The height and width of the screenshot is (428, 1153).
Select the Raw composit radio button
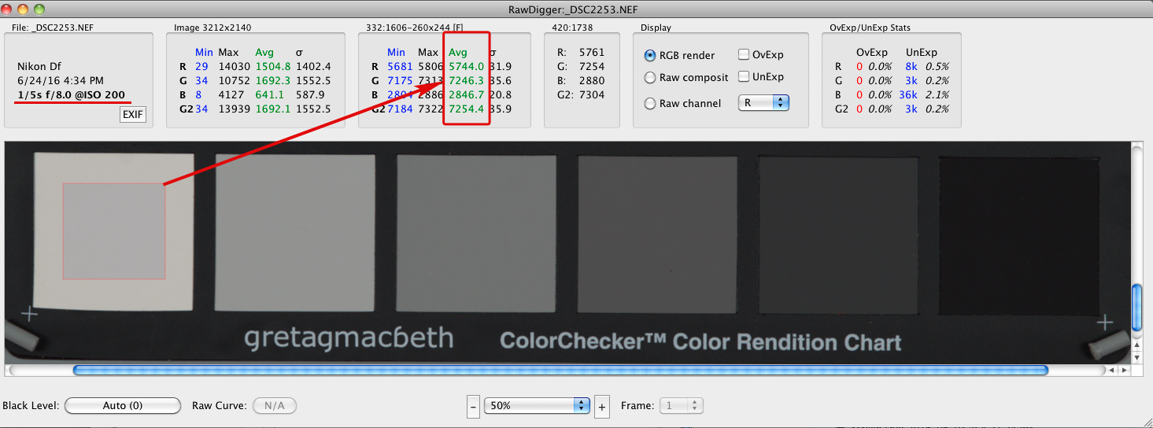pyautogui.click(x=650, y=78)
